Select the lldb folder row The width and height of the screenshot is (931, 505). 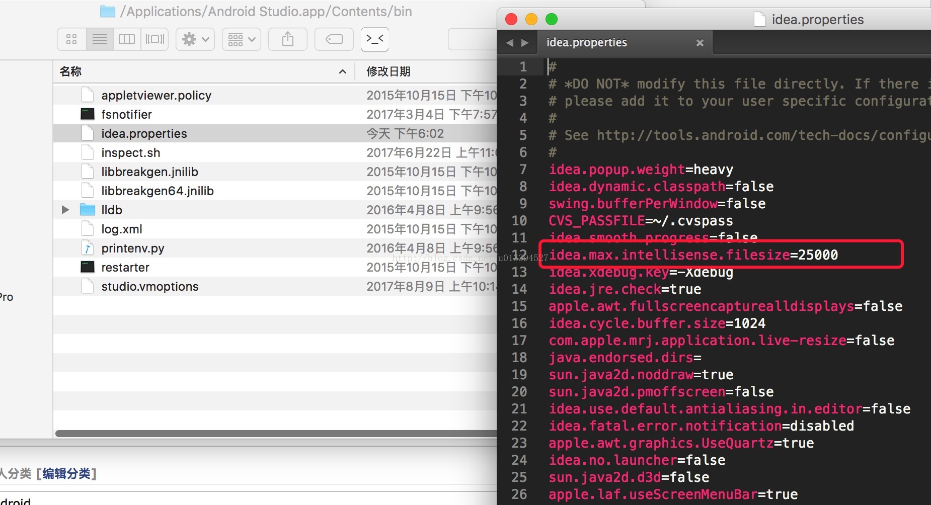[x=275, y=210]
